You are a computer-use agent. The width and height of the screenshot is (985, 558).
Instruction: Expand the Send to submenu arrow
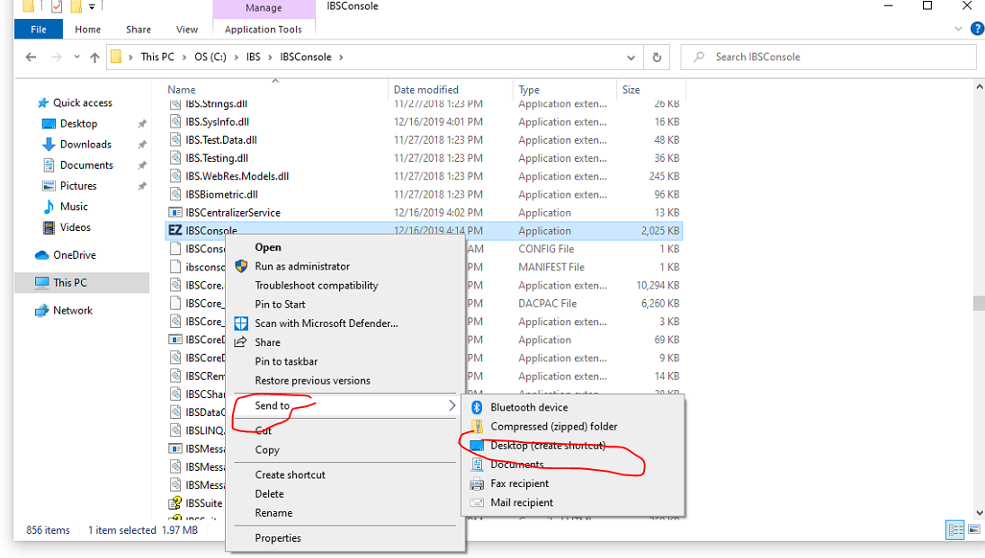452,405
